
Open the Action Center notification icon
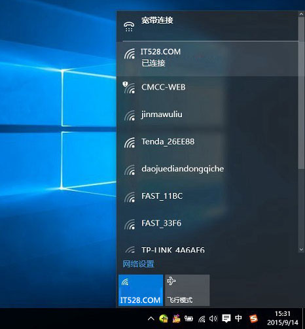tap(226, 319)
